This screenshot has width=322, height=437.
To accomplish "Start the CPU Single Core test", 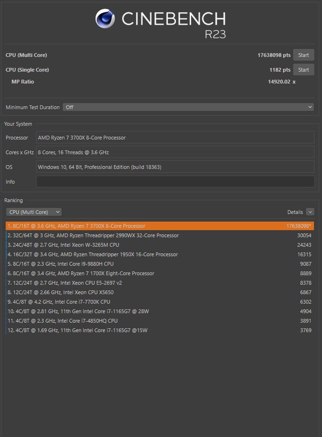I will click(304, 70).
